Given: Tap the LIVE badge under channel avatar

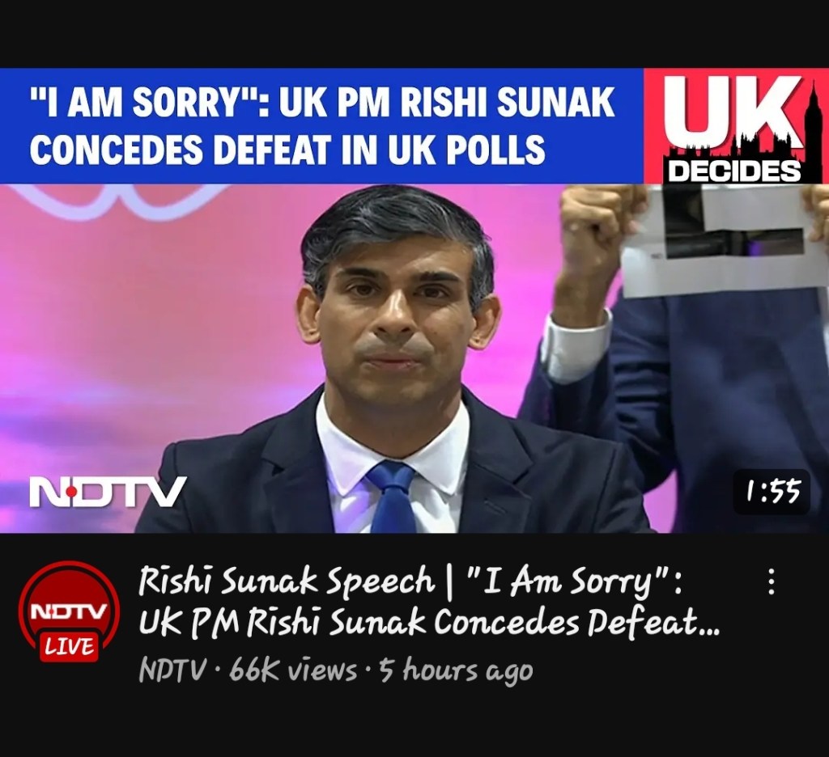Looking at the screenshot, I should pyautogui.click(x=70, y=646).
